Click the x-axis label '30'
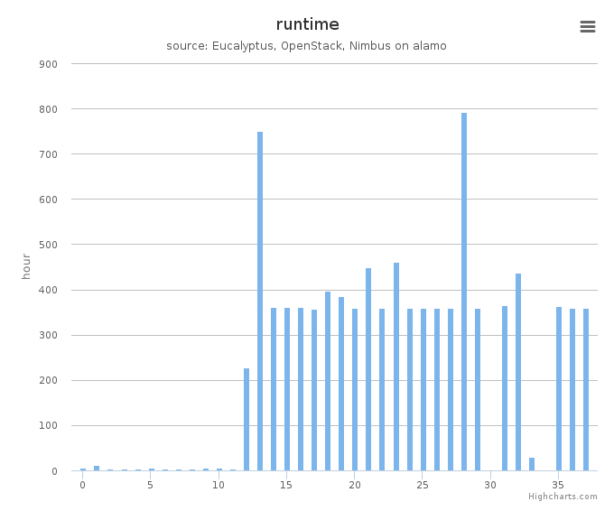Viewport: 614px width, 511px height. (x=490, y=485)
